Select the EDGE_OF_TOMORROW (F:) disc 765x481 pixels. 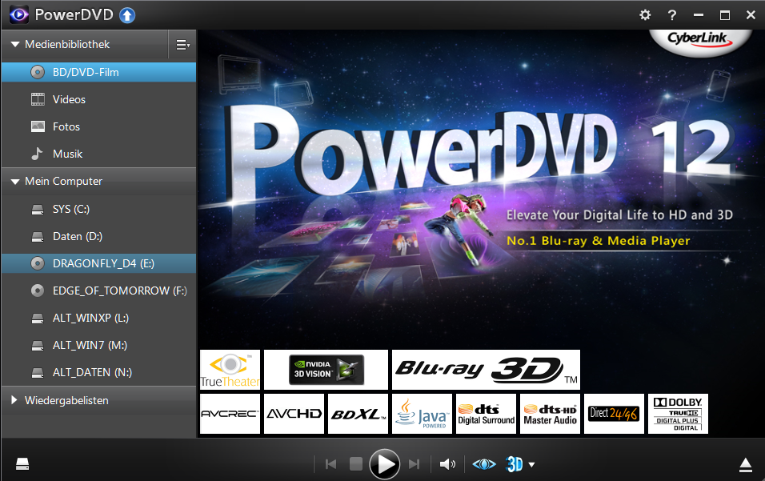99,291
